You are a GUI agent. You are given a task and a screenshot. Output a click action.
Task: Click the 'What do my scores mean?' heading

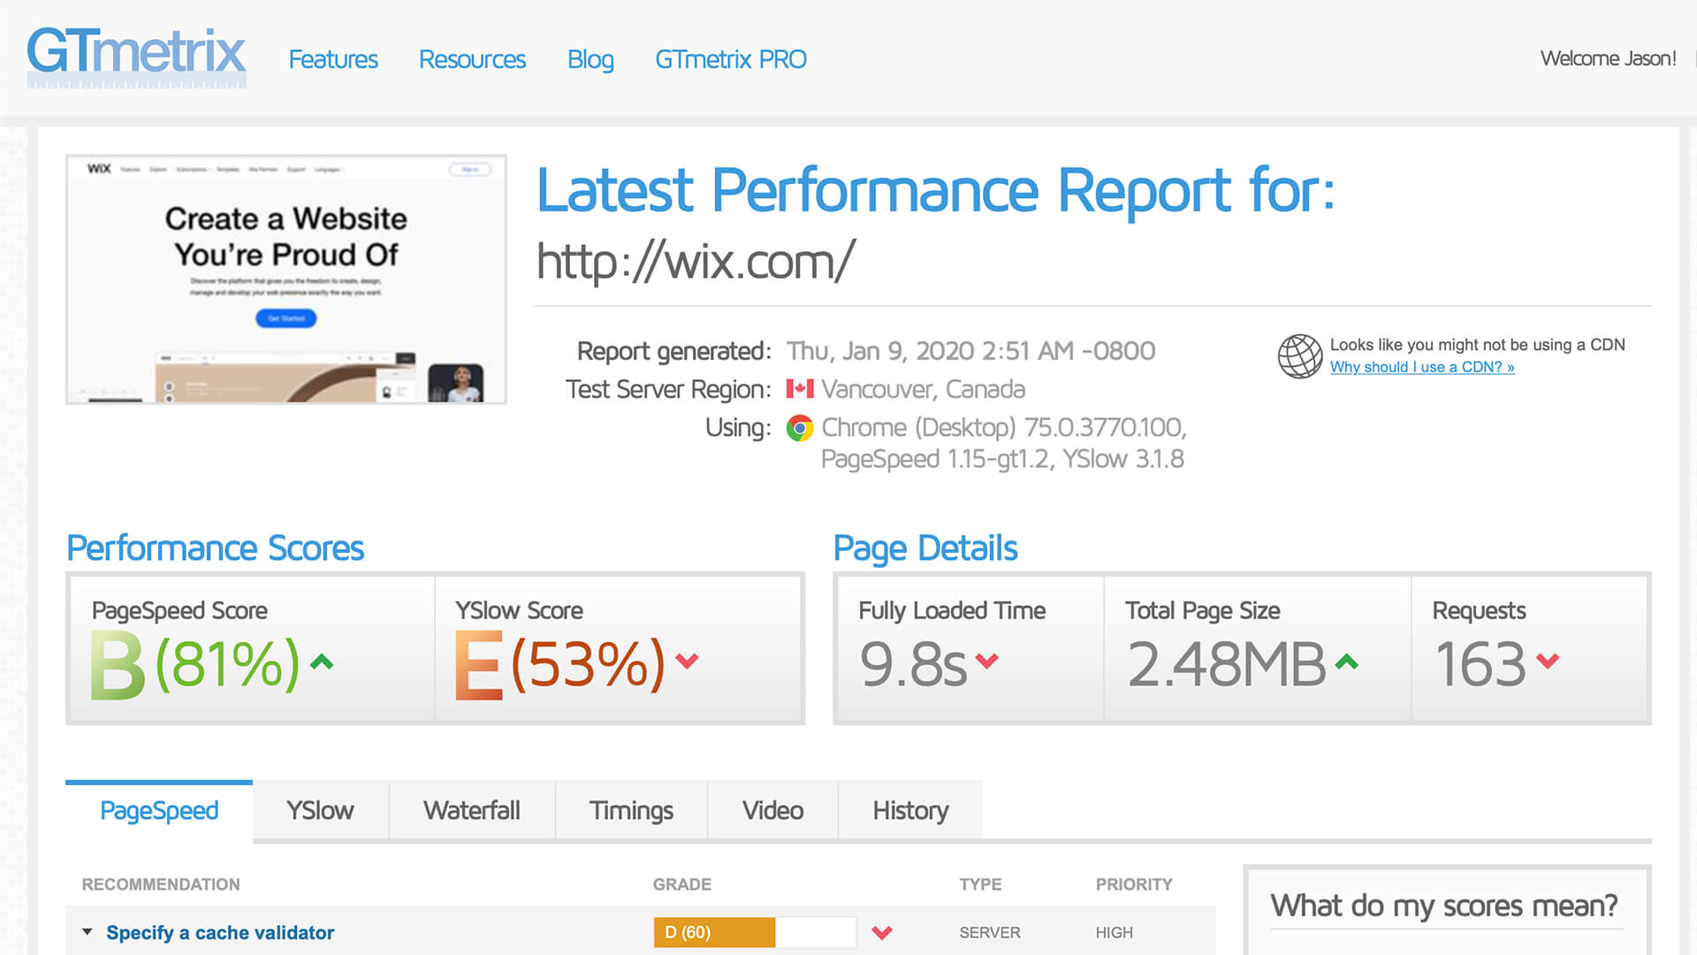[x=1444, y=905]
